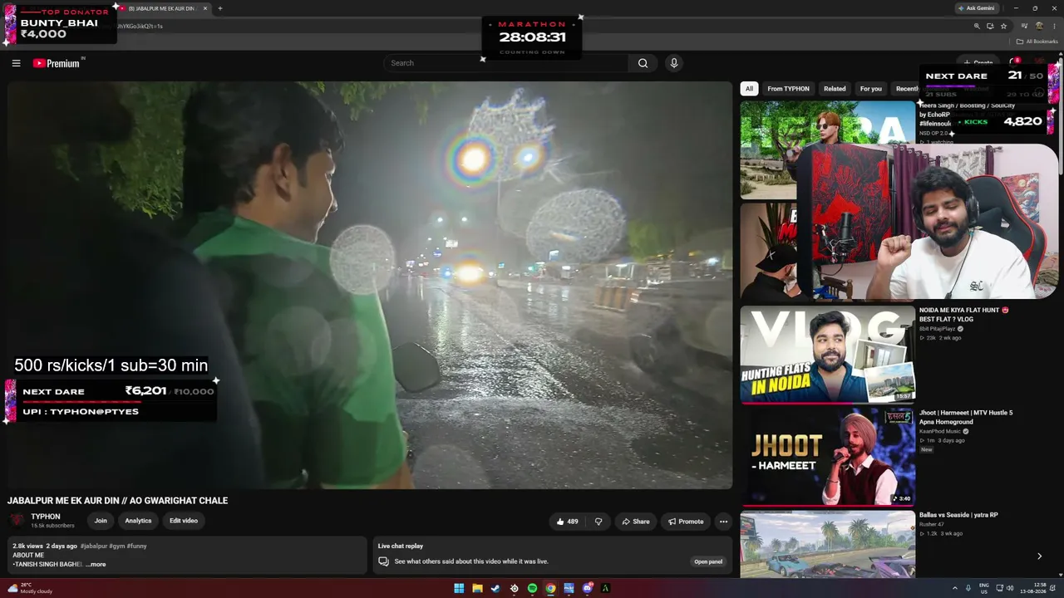Open the taskbar weather widget
Screen dimensions: 1064x598
click(x=30, y=588)
